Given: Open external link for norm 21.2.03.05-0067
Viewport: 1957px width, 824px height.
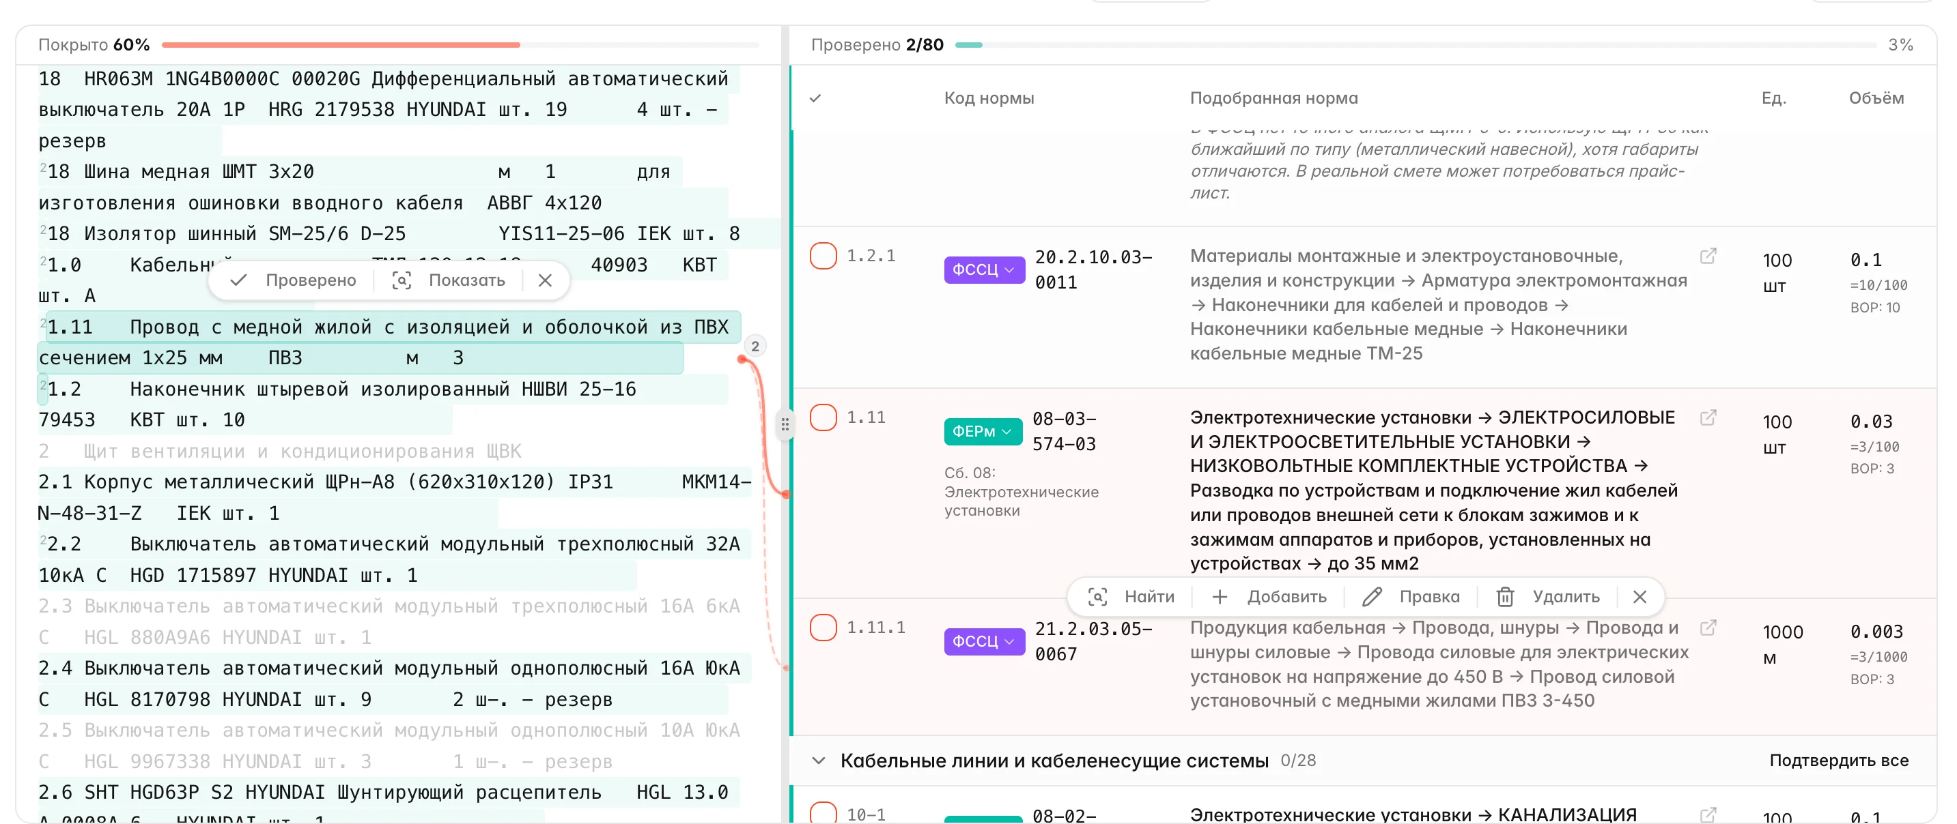Looking at the screenshot, I should coord(1708,628).
